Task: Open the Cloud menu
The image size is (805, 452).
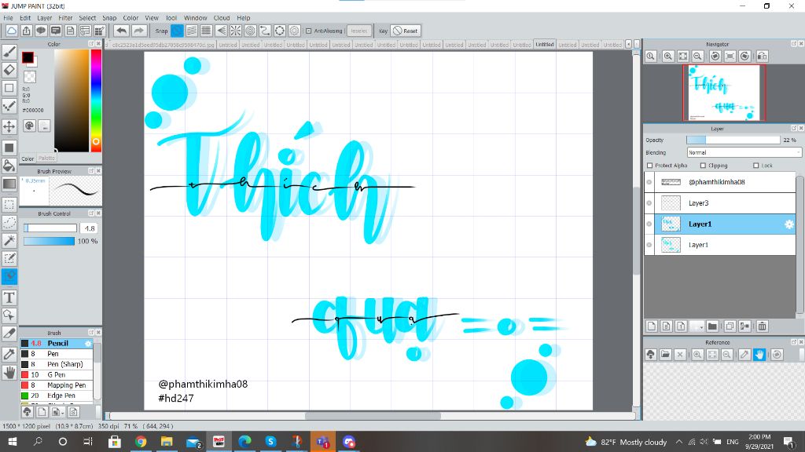Action: tap(222, 18)
